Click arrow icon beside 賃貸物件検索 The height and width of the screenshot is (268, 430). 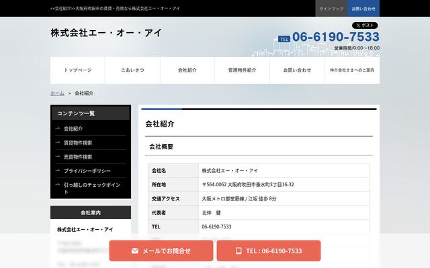(58, 142)
